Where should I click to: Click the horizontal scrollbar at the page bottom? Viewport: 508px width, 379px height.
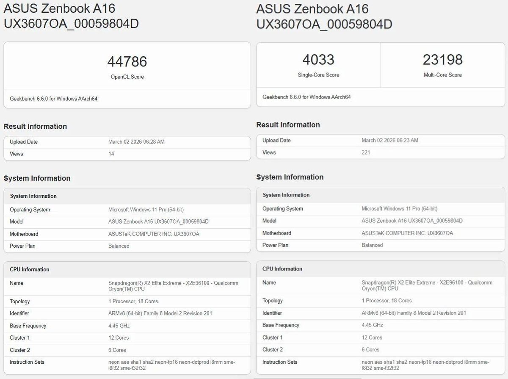pos(308,378)
